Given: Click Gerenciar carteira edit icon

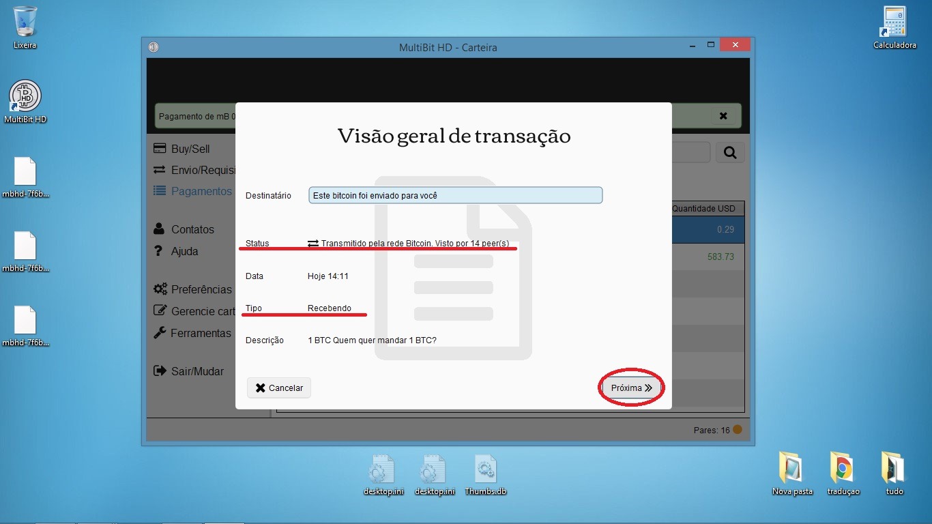Looking at the screenshot, I should point(160,311).
